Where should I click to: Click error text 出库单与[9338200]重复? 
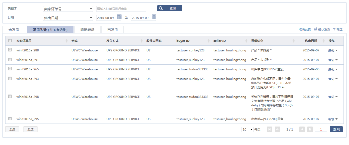click(267, 119)
